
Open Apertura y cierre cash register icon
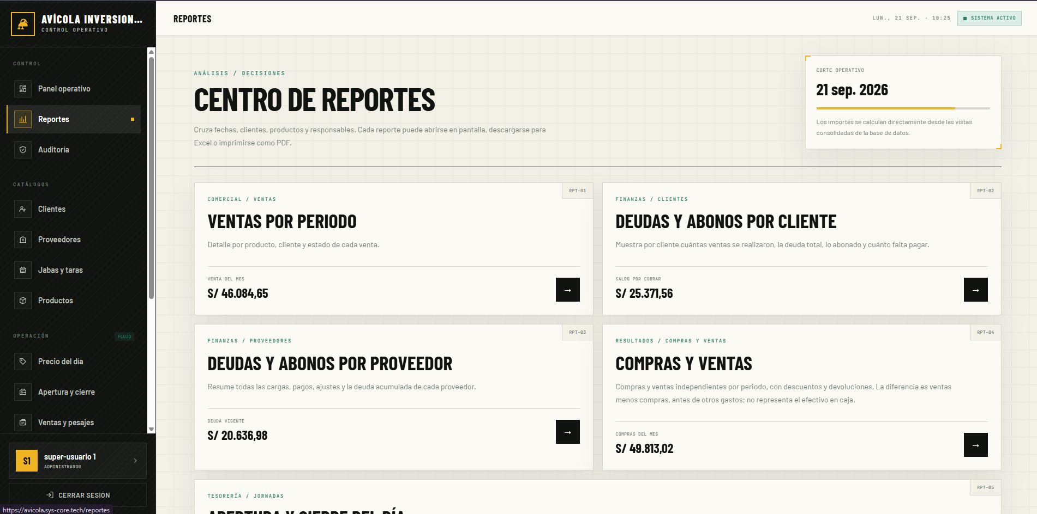23,392
